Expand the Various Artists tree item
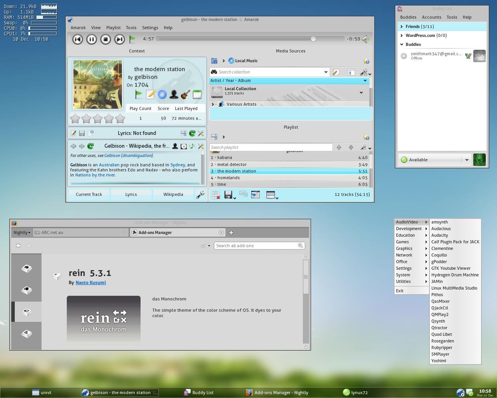 (x=213, y=104)
